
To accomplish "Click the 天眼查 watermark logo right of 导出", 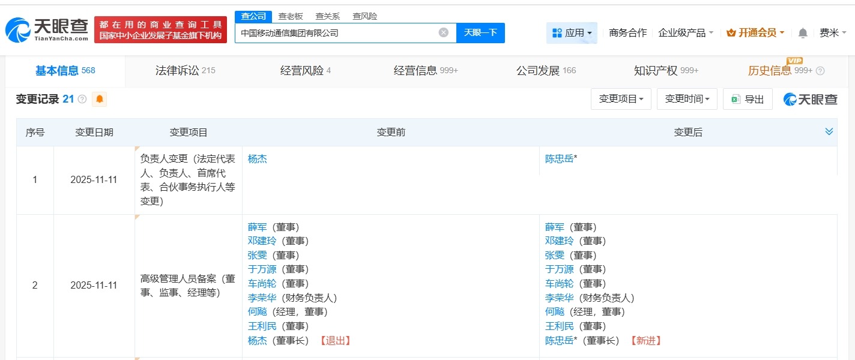I will tap(810, 98).
